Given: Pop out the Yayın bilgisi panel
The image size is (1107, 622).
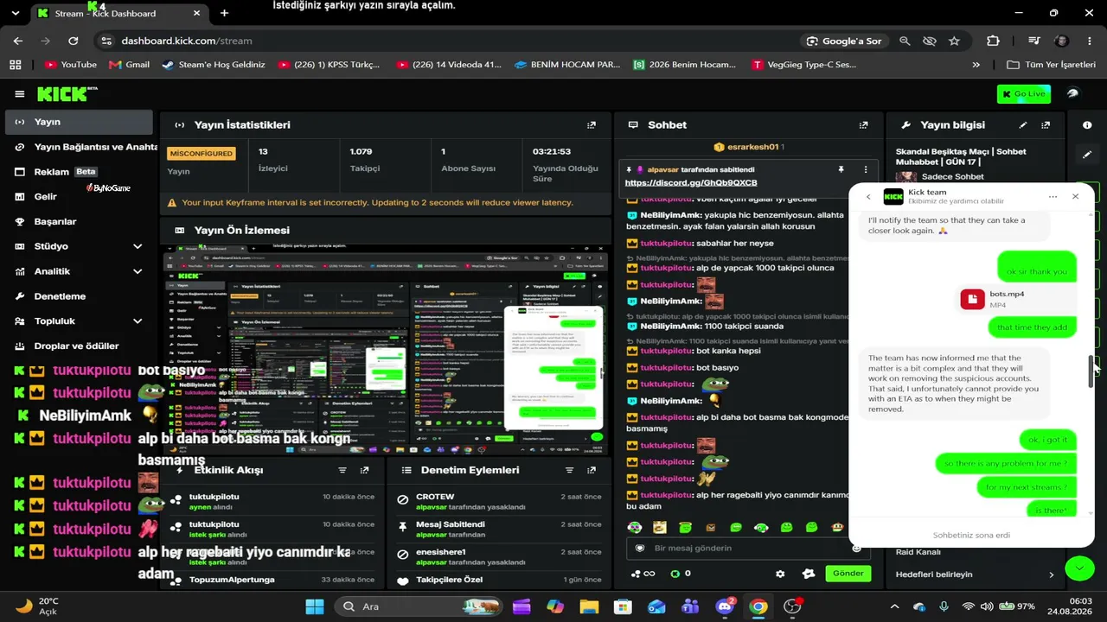Looking at the screenshot, I should [1046, 125].
